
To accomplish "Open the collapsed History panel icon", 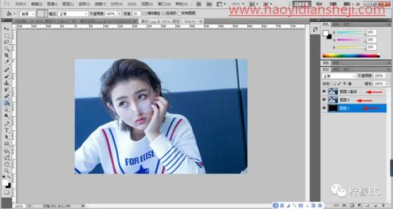I will [315, 29].
